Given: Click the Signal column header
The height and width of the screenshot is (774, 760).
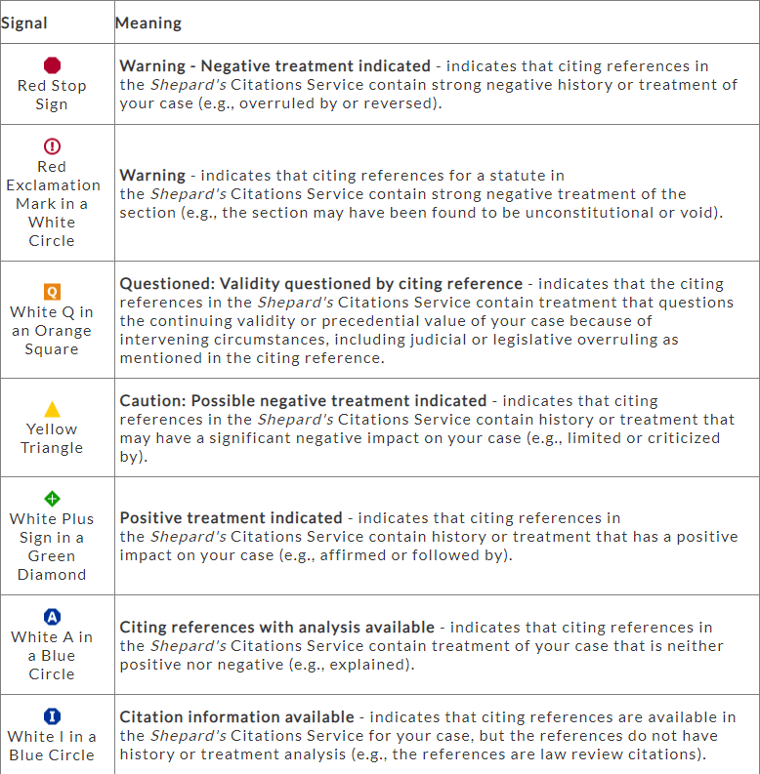Looking at the screenshot, I should pos(24,22).
